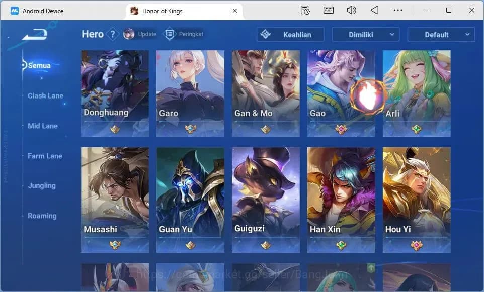484x292 pixels.
Task: Open the emulator keyboard mapping icon
Action: [328, 10]
